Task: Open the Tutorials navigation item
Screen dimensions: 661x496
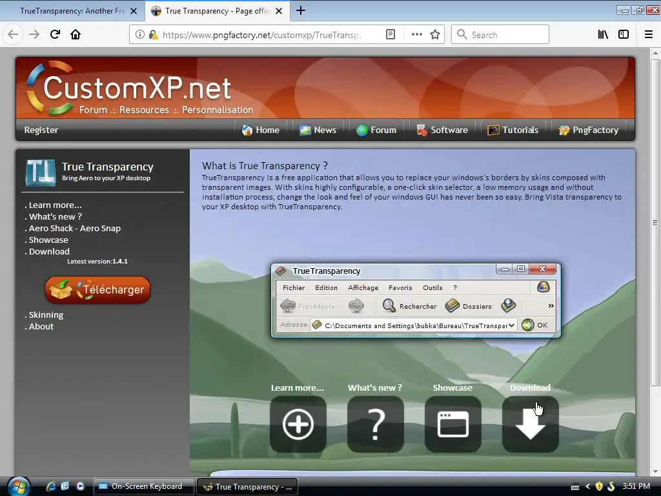Action: tap(513, 130)
